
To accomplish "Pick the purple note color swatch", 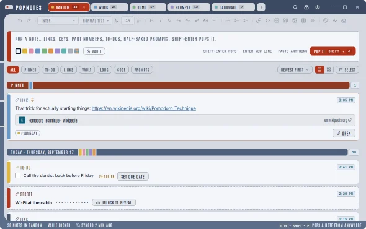I will pos(58,51).
